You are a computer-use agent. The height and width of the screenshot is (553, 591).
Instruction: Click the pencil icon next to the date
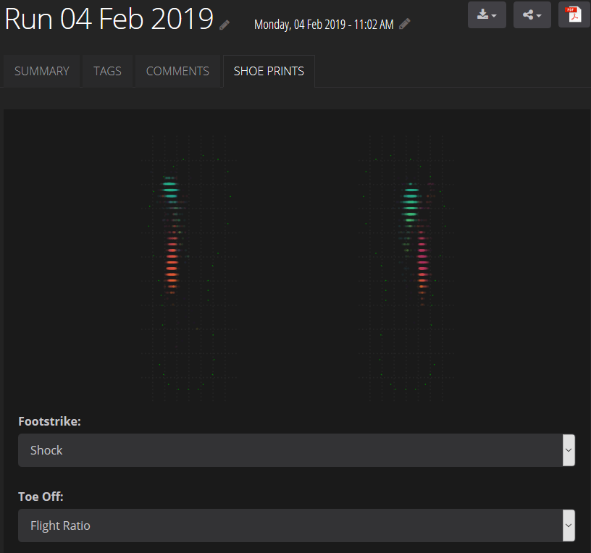click(405, 24)
